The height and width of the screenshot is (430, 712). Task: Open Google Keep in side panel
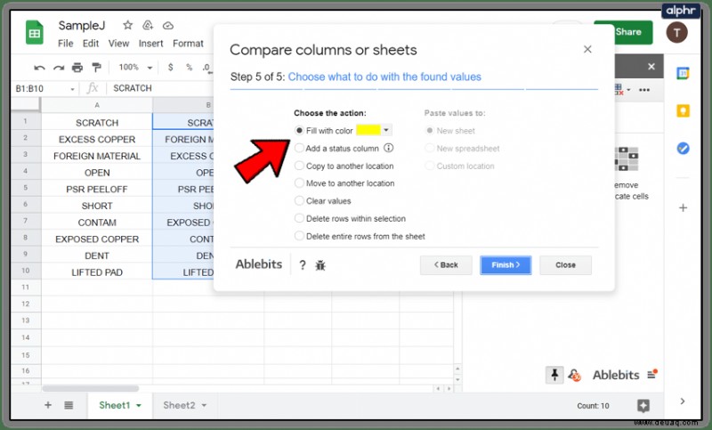pyautogui.click(x=683, y=110)
